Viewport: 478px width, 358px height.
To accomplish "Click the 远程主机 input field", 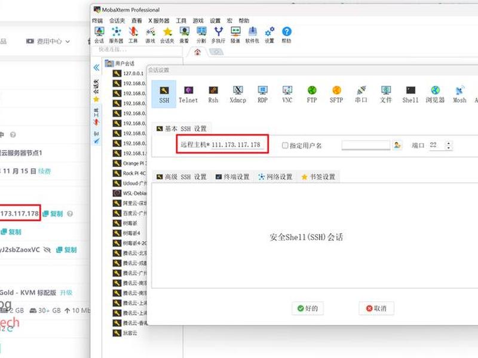I will point(237,144).
